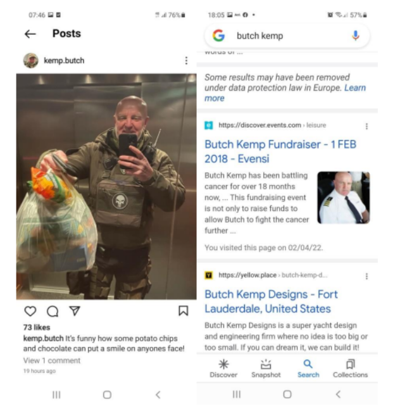Image resolution: width=393 pixels, height=411 pixels.
Task: Open Butch Kemp Designs Fort Lauderdale result
Action: click(271, 301)
